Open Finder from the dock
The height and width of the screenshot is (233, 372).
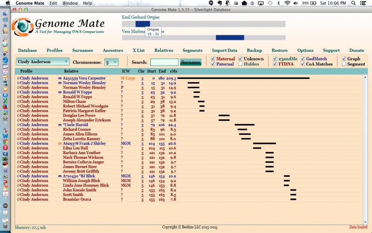(x=5, y=13)
